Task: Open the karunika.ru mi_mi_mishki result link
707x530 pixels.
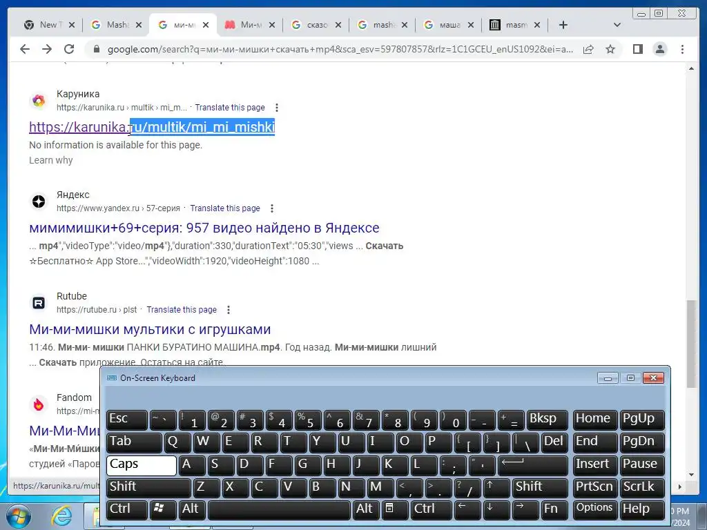Action: [x=152, y=127]
